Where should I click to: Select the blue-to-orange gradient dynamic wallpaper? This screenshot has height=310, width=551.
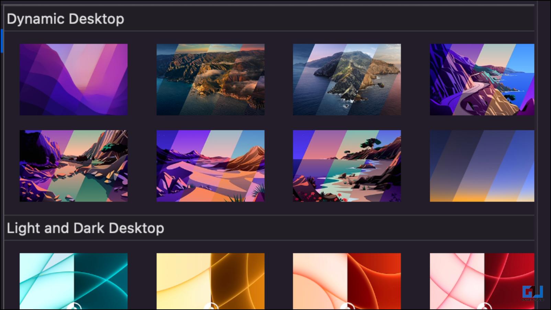pyautogui.click(x=482, y=166)
